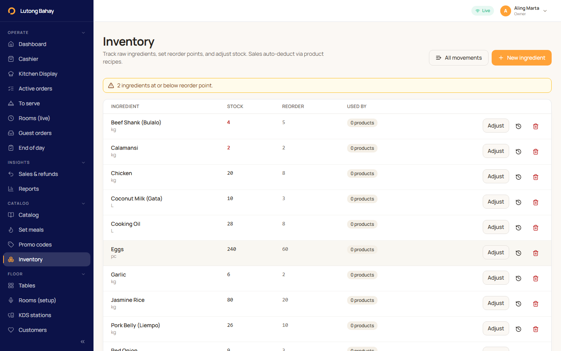
Task: Click the New ingredient button
Action: click(521, 58)
